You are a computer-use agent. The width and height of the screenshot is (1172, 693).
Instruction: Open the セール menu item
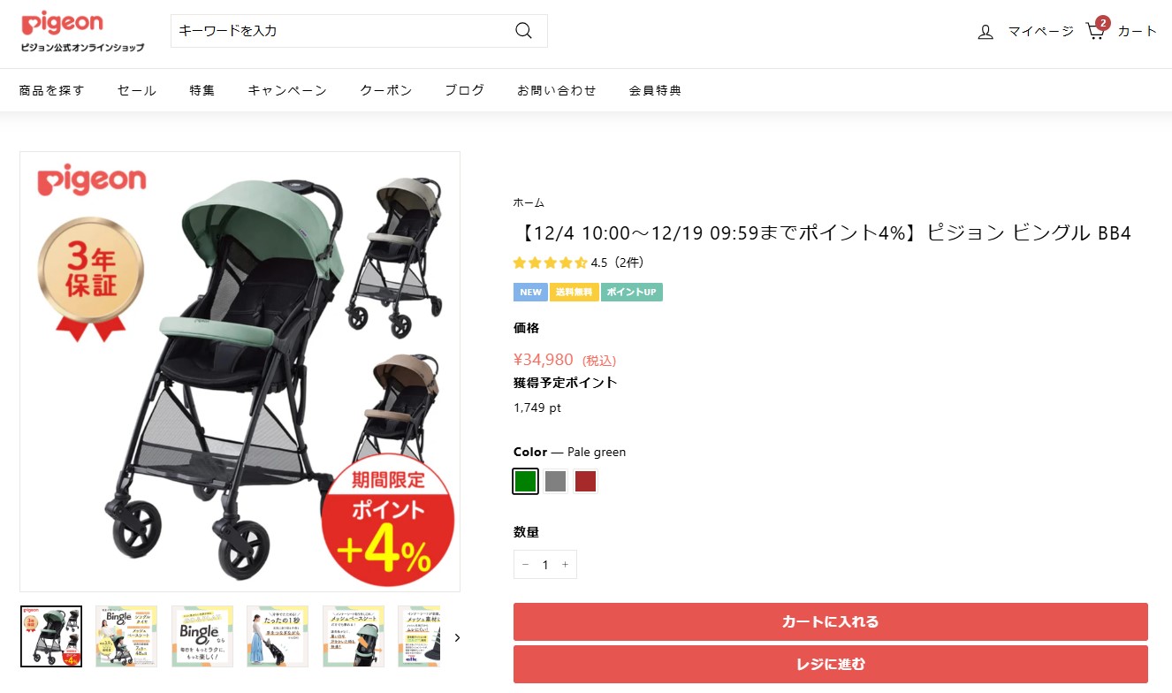click(x=136, y=90)
